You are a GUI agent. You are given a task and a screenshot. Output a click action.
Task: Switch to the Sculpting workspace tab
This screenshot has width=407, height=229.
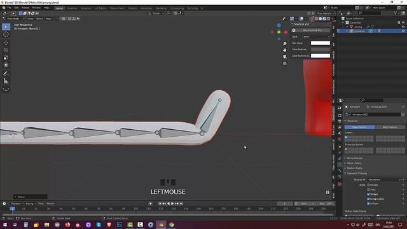[x=86, y=8]
